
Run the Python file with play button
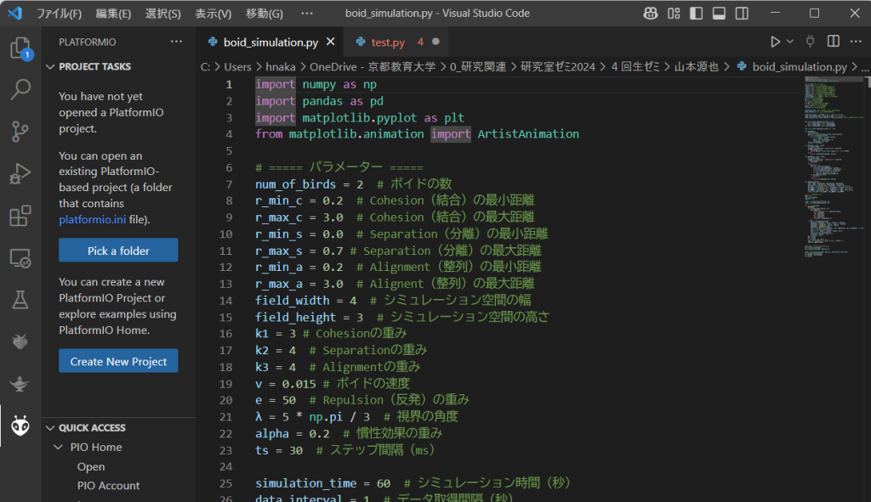tap(775, 42)
